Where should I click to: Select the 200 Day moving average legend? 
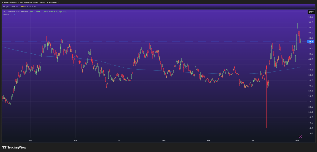click(x=6, y=14)
